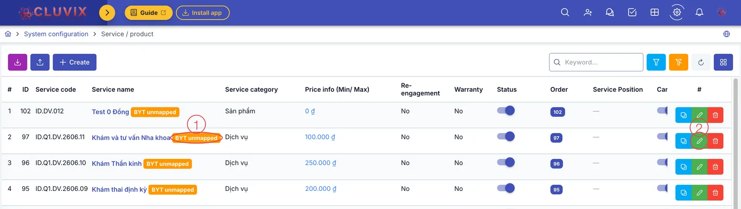
Task: Toggle Car switch for ID.Q1.DV.2606.09 row
Action: tap(663, 189)
